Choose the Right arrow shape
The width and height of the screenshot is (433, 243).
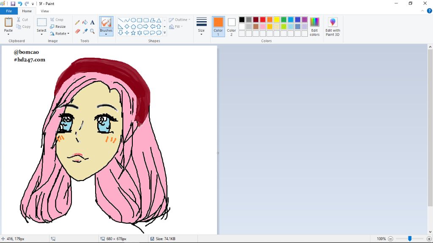click(x=146, y=27)
